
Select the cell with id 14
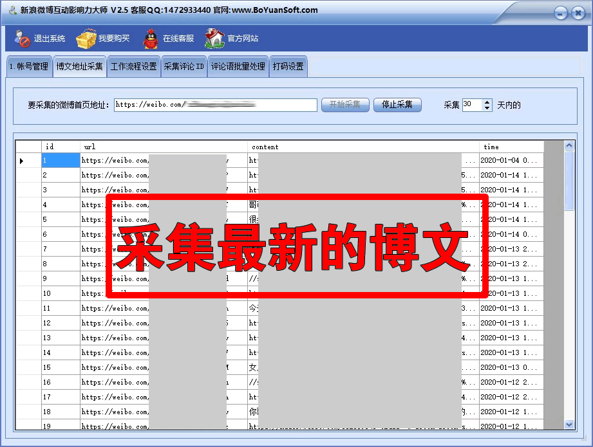[61, 352]
